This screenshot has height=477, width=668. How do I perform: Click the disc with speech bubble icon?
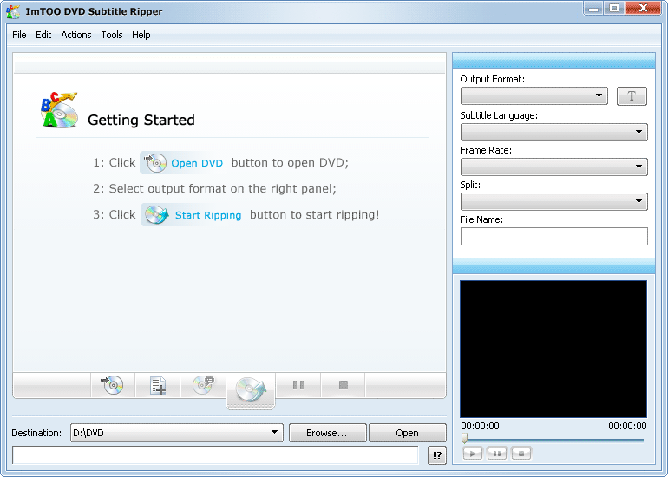(x=203, y=385)
